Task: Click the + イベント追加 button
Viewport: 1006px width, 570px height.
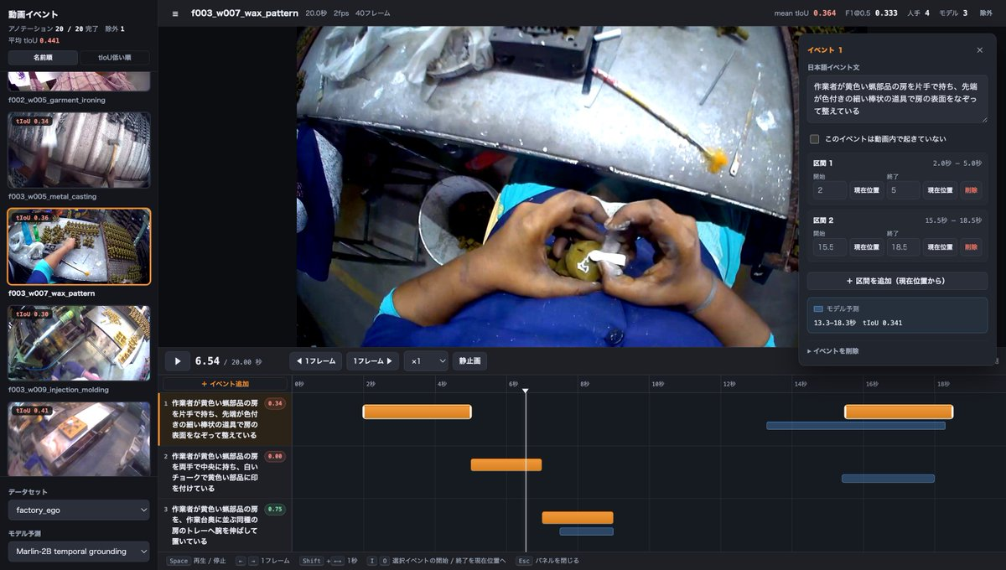Action: click(x=225, y=384)
